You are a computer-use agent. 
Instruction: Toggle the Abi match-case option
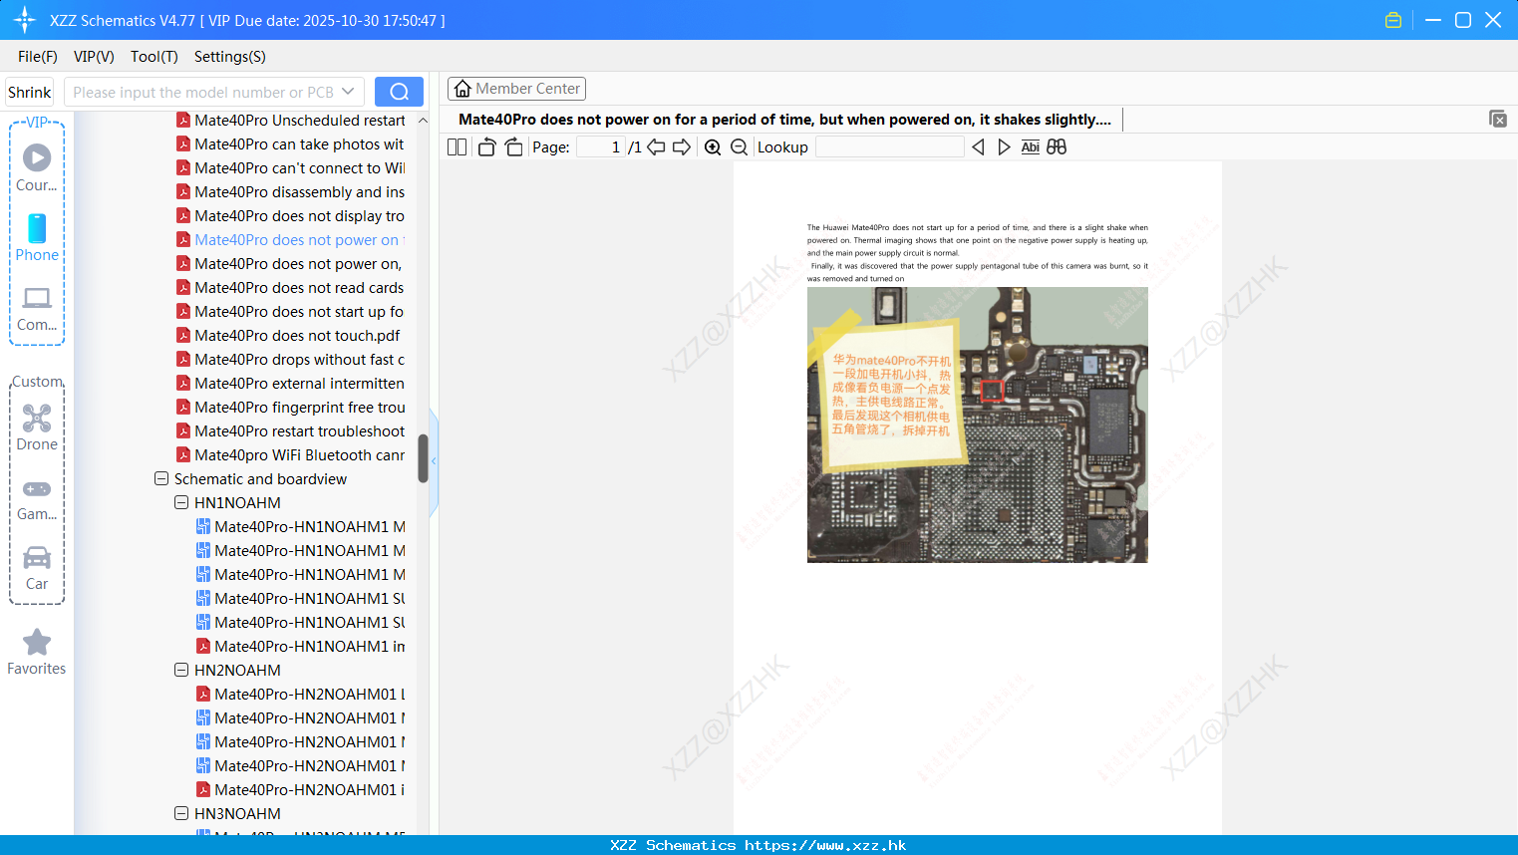click(x=1031, y=146)
